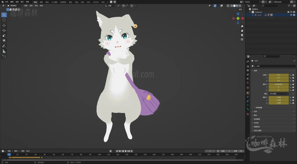Viewport: 297px width, 164px height.
Task: Open the object mode dropdown
Action: (x=15, y=6)
